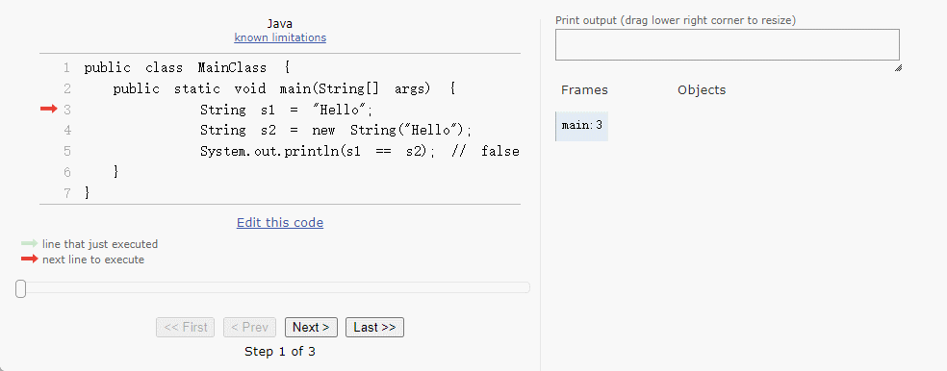Focus the Print output text box
This screenshot has height=371, width=947.
(728, 44)
